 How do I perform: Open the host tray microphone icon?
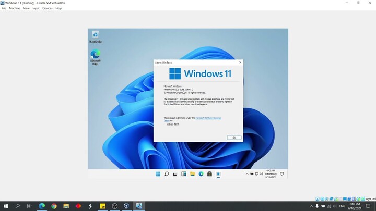point(317,206)
